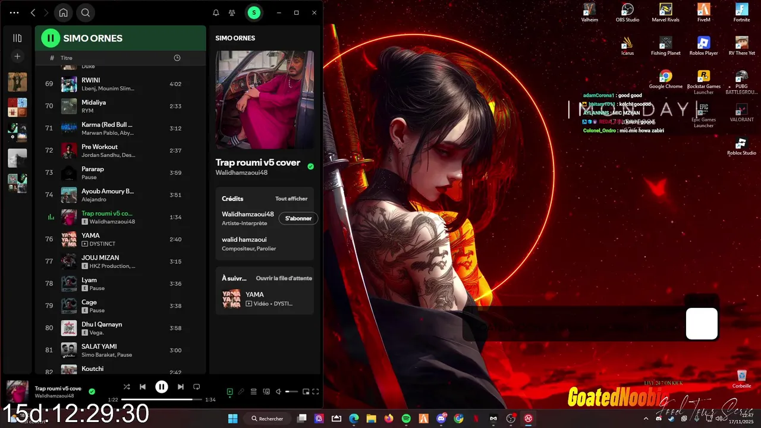This screenshot has width=761, height=428.
Task: Toggle the Now Playing view panel
Action: [229, 392]
